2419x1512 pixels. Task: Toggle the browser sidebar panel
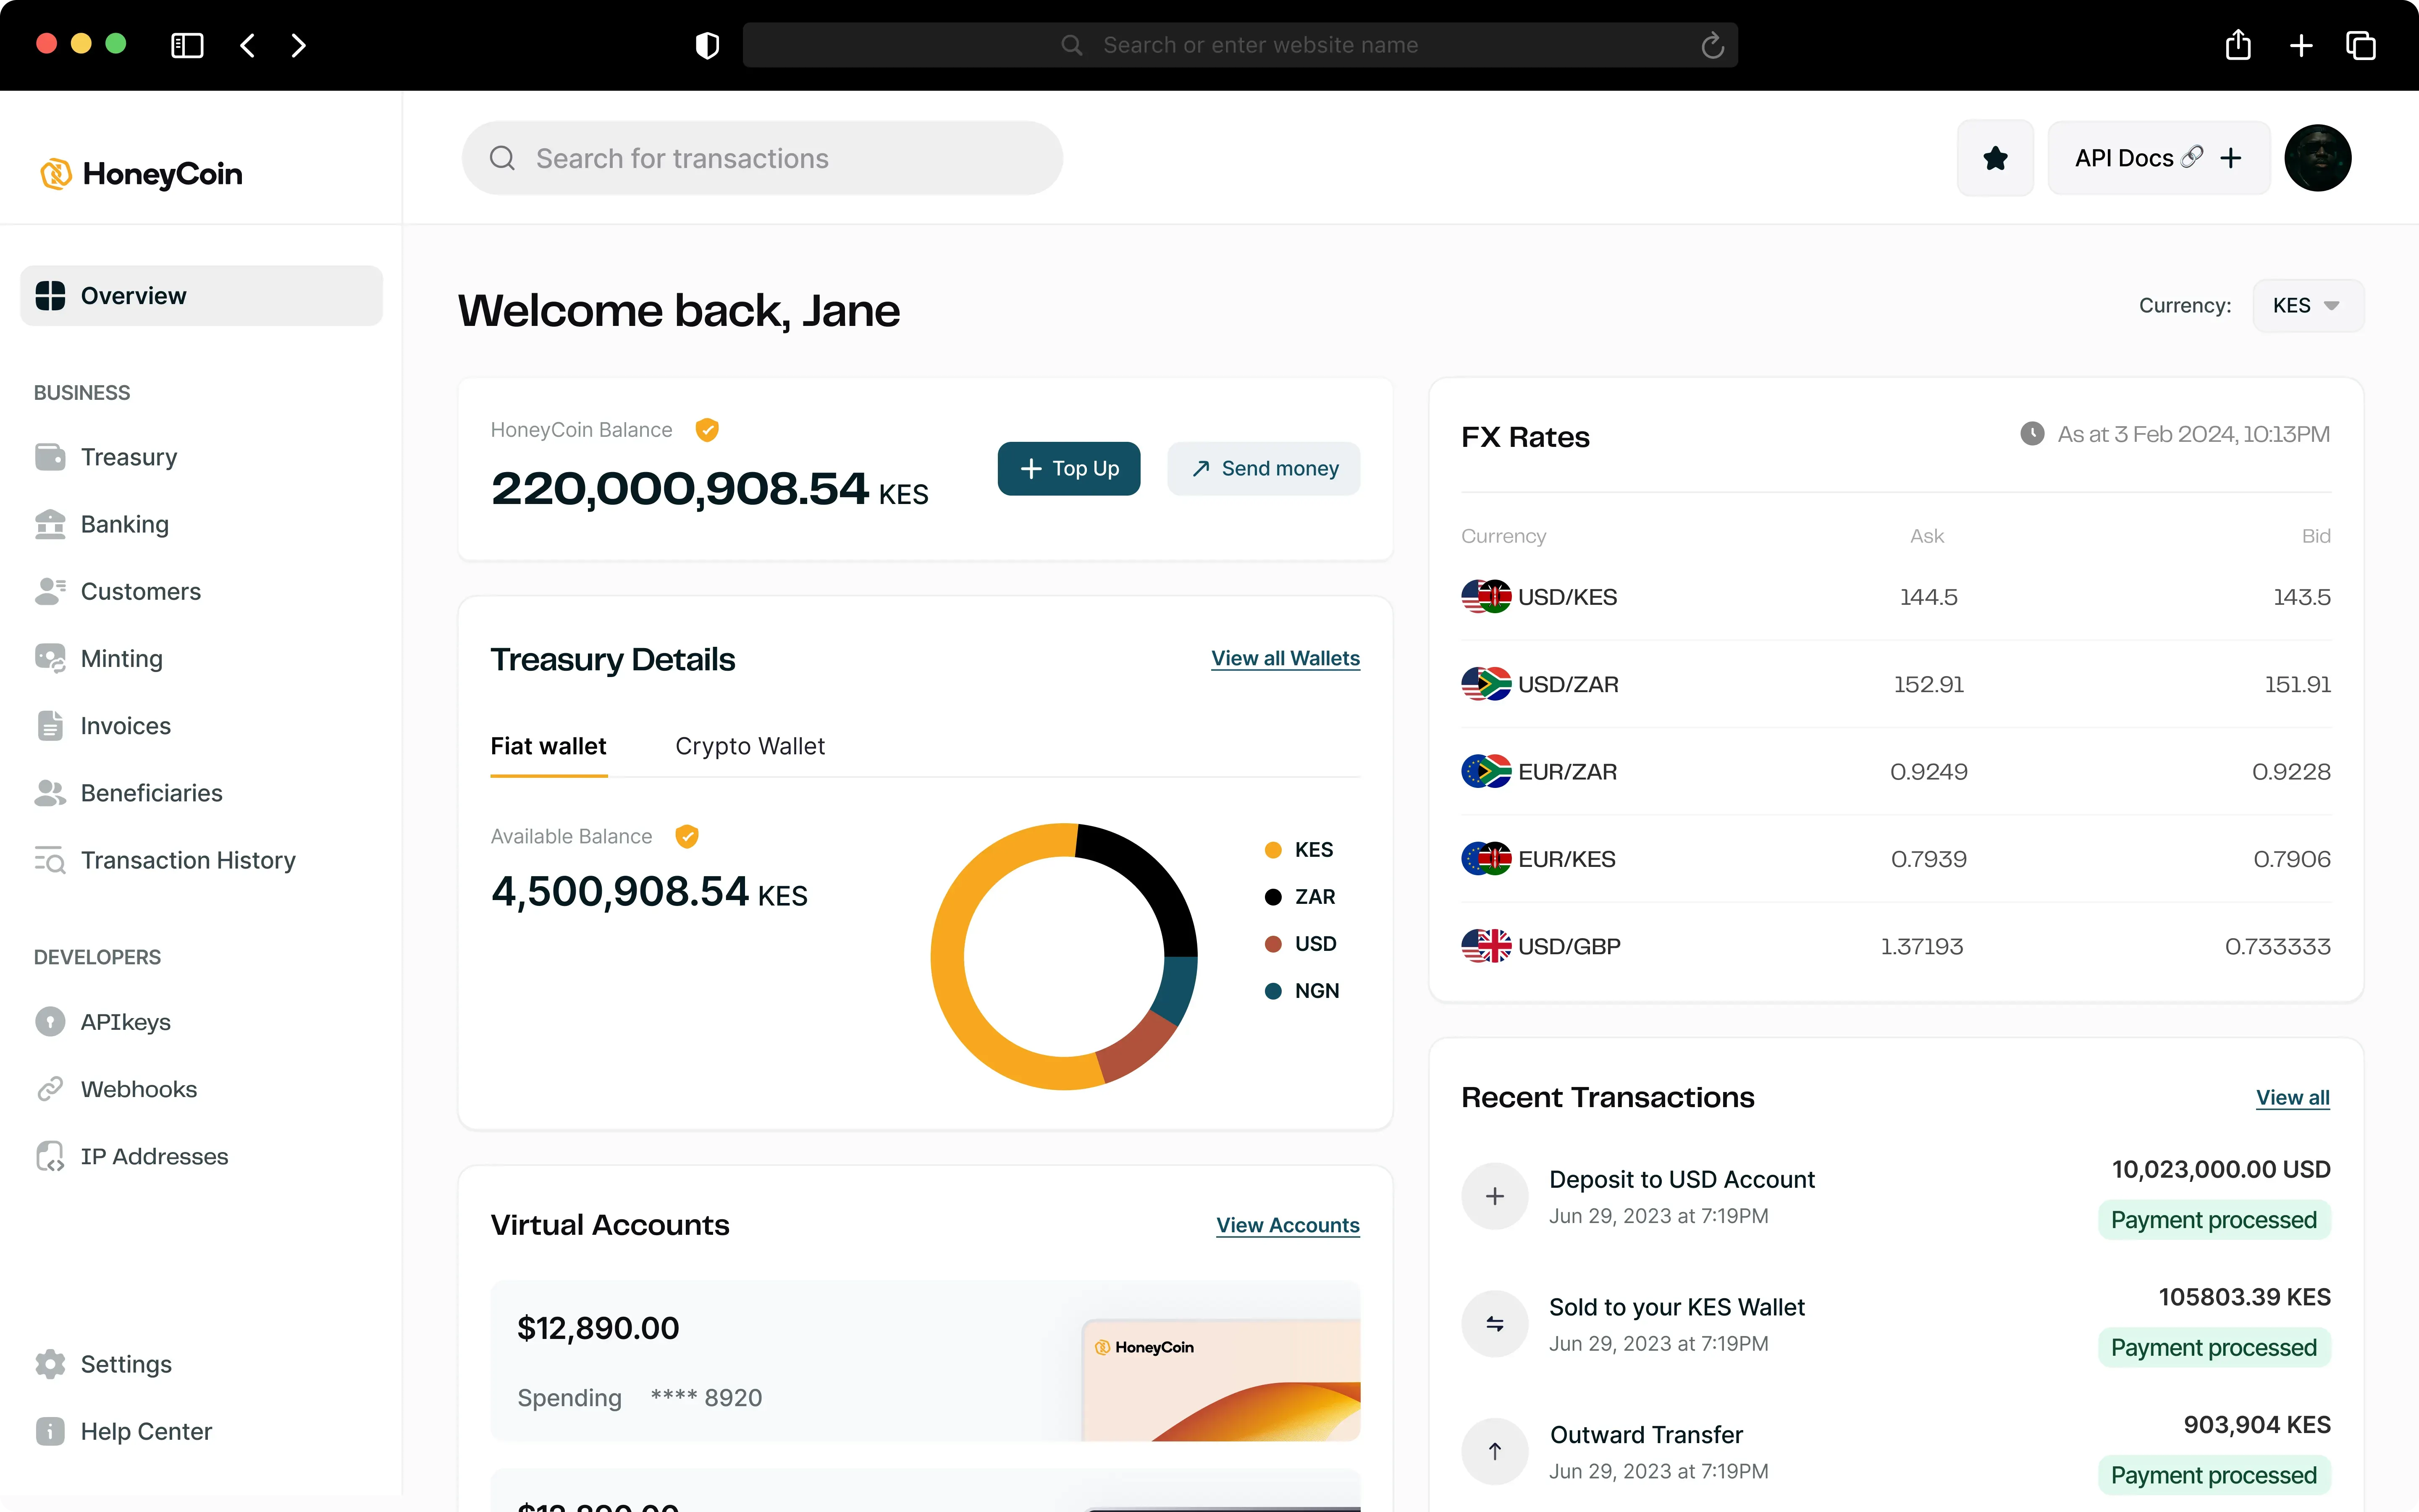(187, 45)
